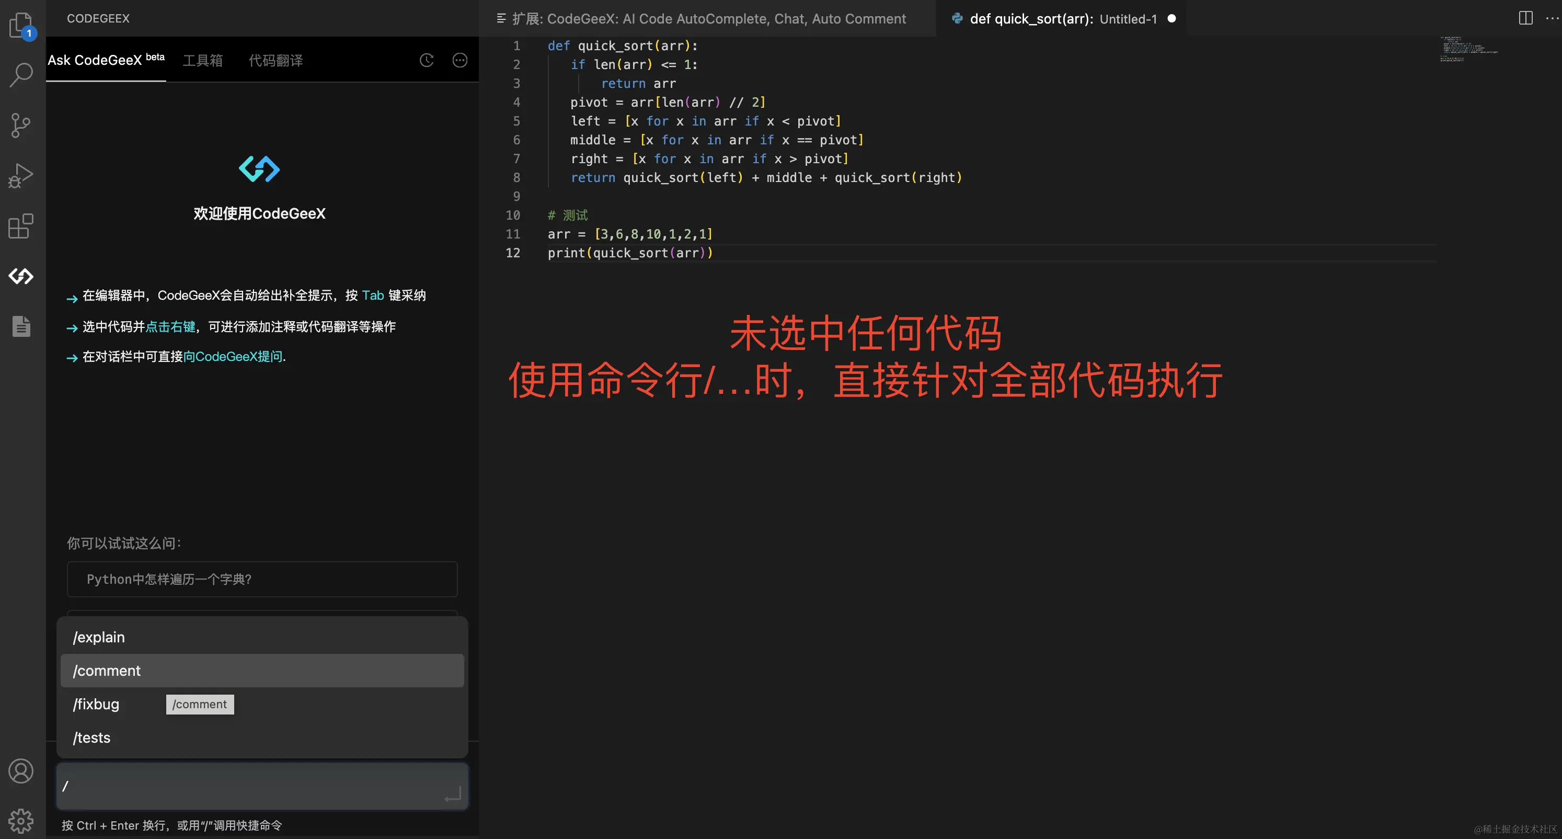The image size is (1562, 839).
Task: Open editor more actions ellipsis
Action: click(1551, 18)
